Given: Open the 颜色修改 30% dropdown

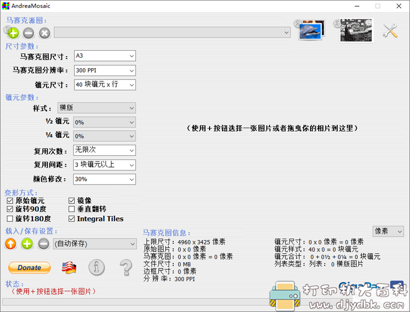Looking at the screenshot, I should point(105,179).
